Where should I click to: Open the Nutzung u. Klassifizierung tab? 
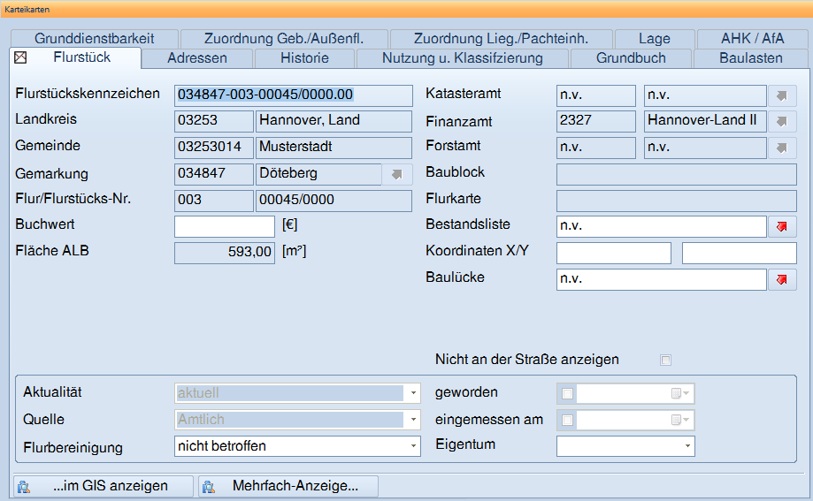[x=462, y=58]
